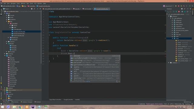
Task: Expand the Console folder
Action: coord(7,15)
